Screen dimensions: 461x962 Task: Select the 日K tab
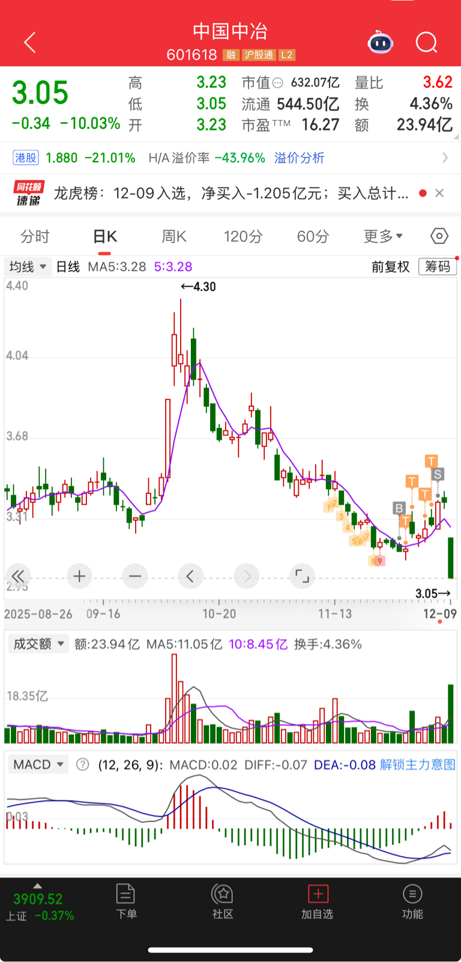tap(104, 237)
